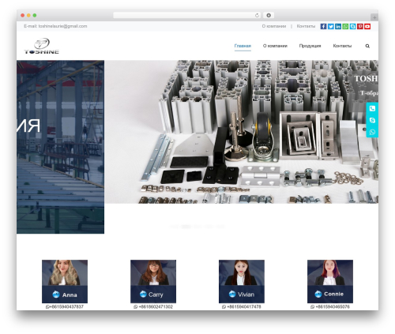Click the E-mail address in top bar
This screenshot has width=395, height=334.
(x=55, y=26)
